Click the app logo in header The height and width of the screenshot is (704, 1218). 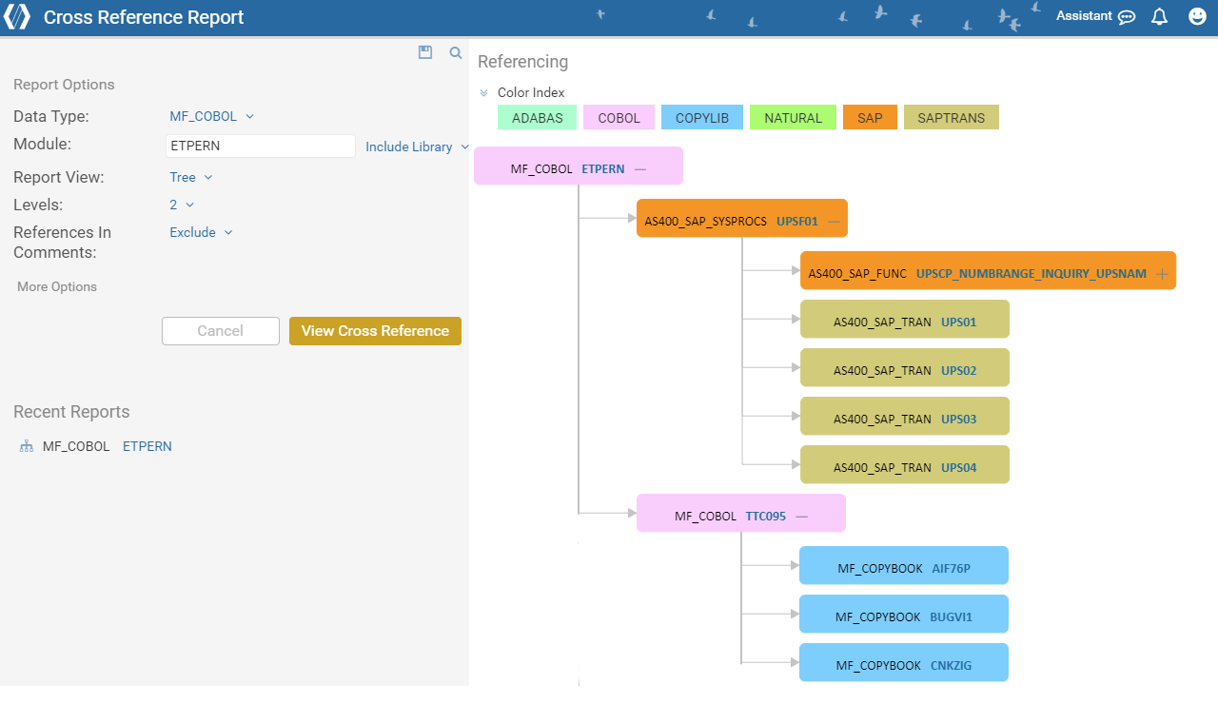pyautogui.click(x=17, y=17)
